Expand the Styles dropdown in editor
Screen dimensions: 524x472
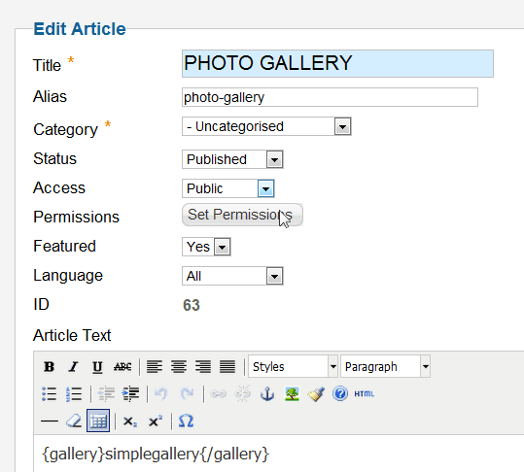pyautogui.click(x=293, y=366)
